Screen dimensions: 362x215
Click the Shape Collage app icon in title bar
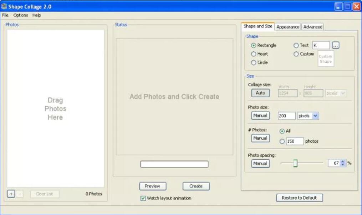[x=4, y=6]
